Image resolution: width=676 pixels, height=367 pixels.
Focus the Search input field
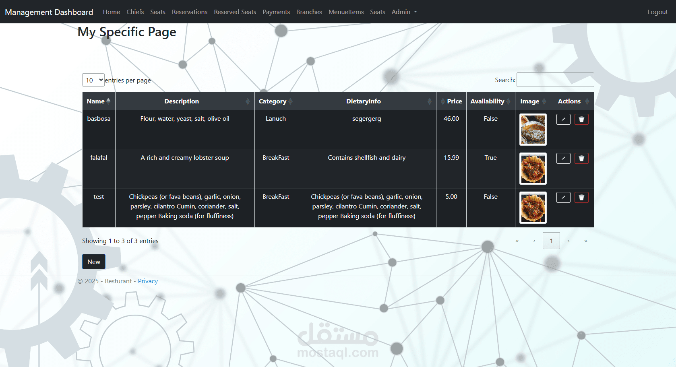tap(555, 80)
